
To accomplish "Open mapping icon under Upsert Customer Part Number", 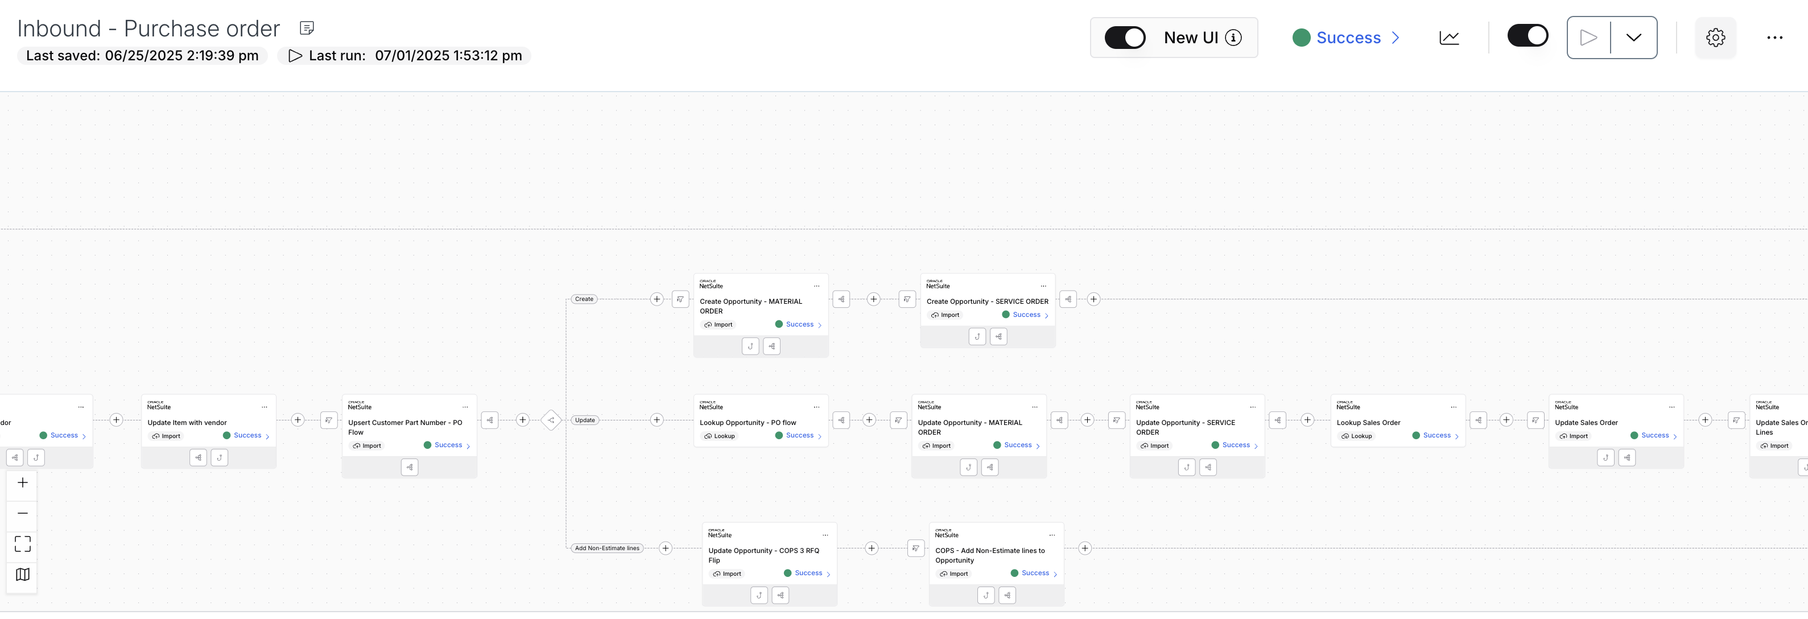I will [x=410, y=468].
